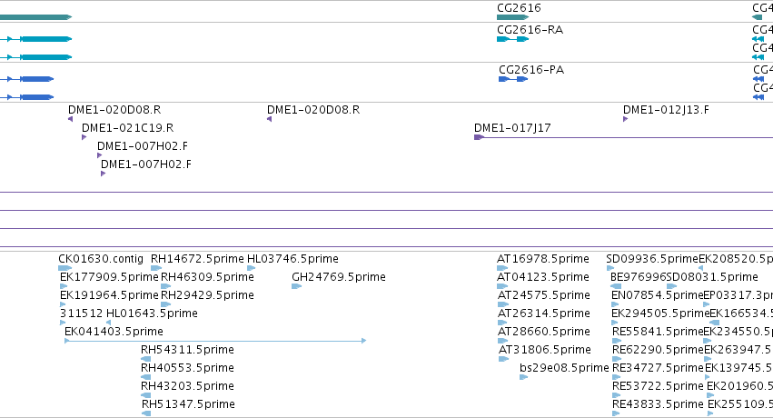Select the EK041403.5prime long alignment line

(x=215, y=341)
